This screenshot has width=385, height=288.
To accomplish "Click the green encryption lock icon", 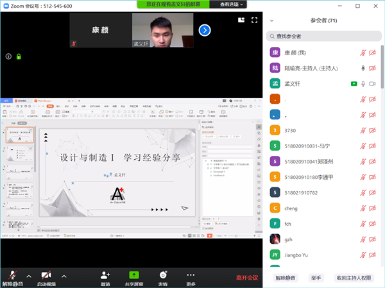I will coord(19,56).
